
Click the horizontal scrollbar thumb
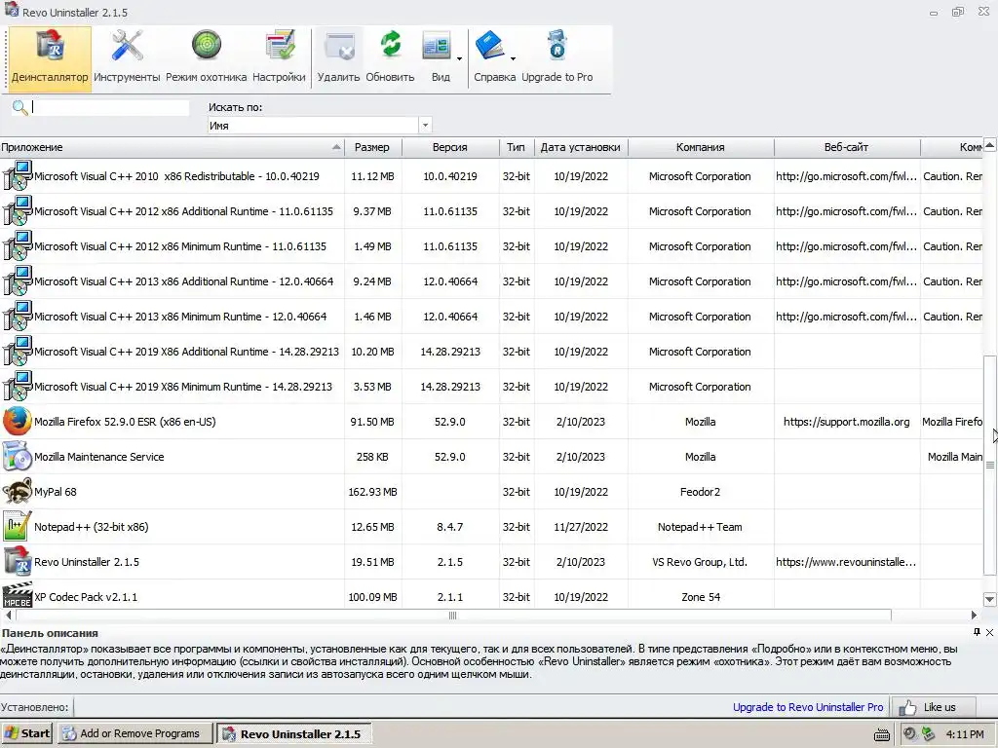452,616
